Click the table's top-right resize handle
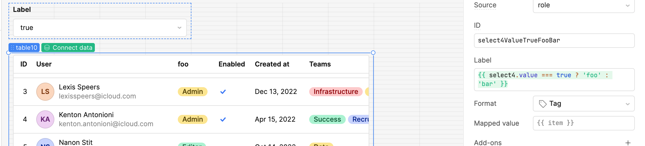 point(373,53)
